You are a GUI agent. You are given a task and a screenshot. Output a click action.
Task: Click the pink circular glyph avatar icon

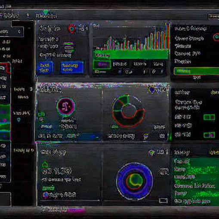(66, 107)
